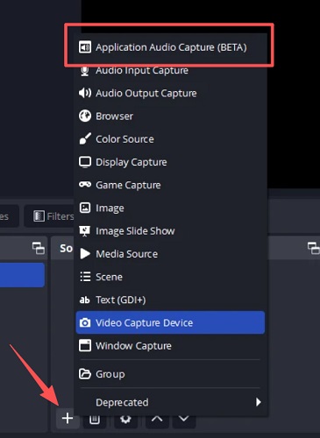
Task: Add a Browser source
Action: pos(170,116)
